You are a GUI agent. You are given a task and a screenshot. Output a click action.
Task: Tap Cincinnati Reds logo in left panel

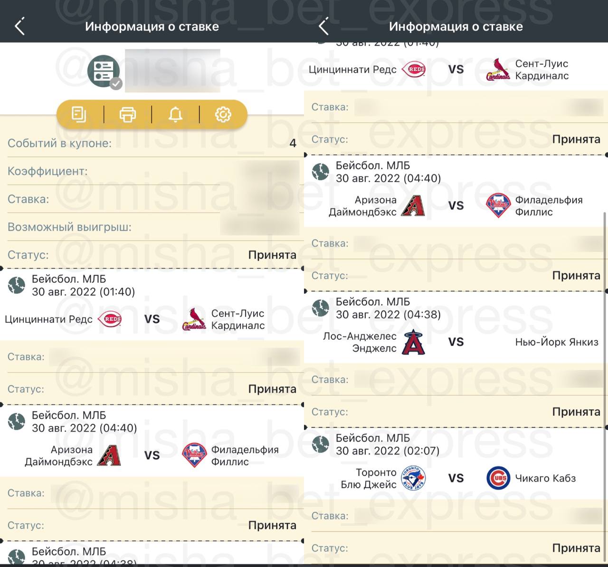pyautogui.click(x=109, y=319)
